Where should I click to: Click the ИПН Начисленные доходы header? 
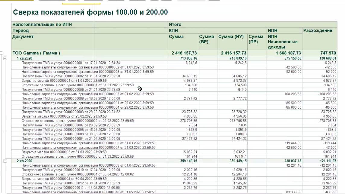(282, 42)
